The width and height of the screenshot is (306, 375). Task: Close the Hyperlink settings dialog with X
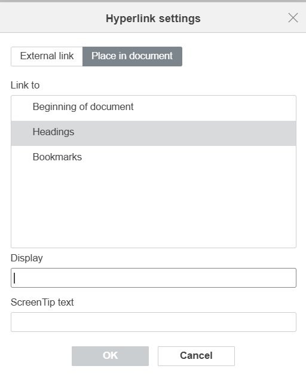coord(293,18)
